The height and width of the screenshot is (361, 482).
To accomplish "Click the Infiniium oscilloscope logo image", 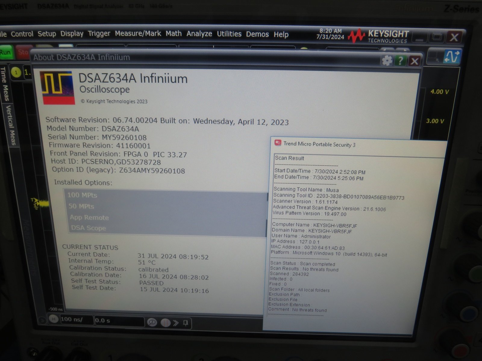I will 57,88.
